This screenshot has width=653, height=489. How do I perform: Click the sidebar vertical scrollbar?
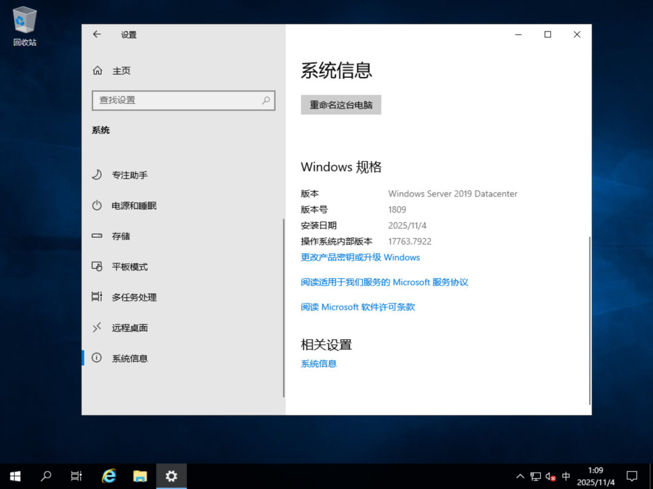pyautogui.click(x=284, y=308)
